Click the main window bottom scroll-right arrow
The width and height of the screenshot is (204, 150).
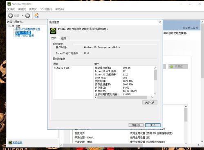point(199,145)
